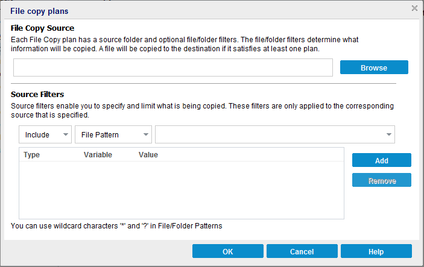The image size is (424, 267).
Task: Expand the File Pattern type dropdown
Action: tap(112, 134)
